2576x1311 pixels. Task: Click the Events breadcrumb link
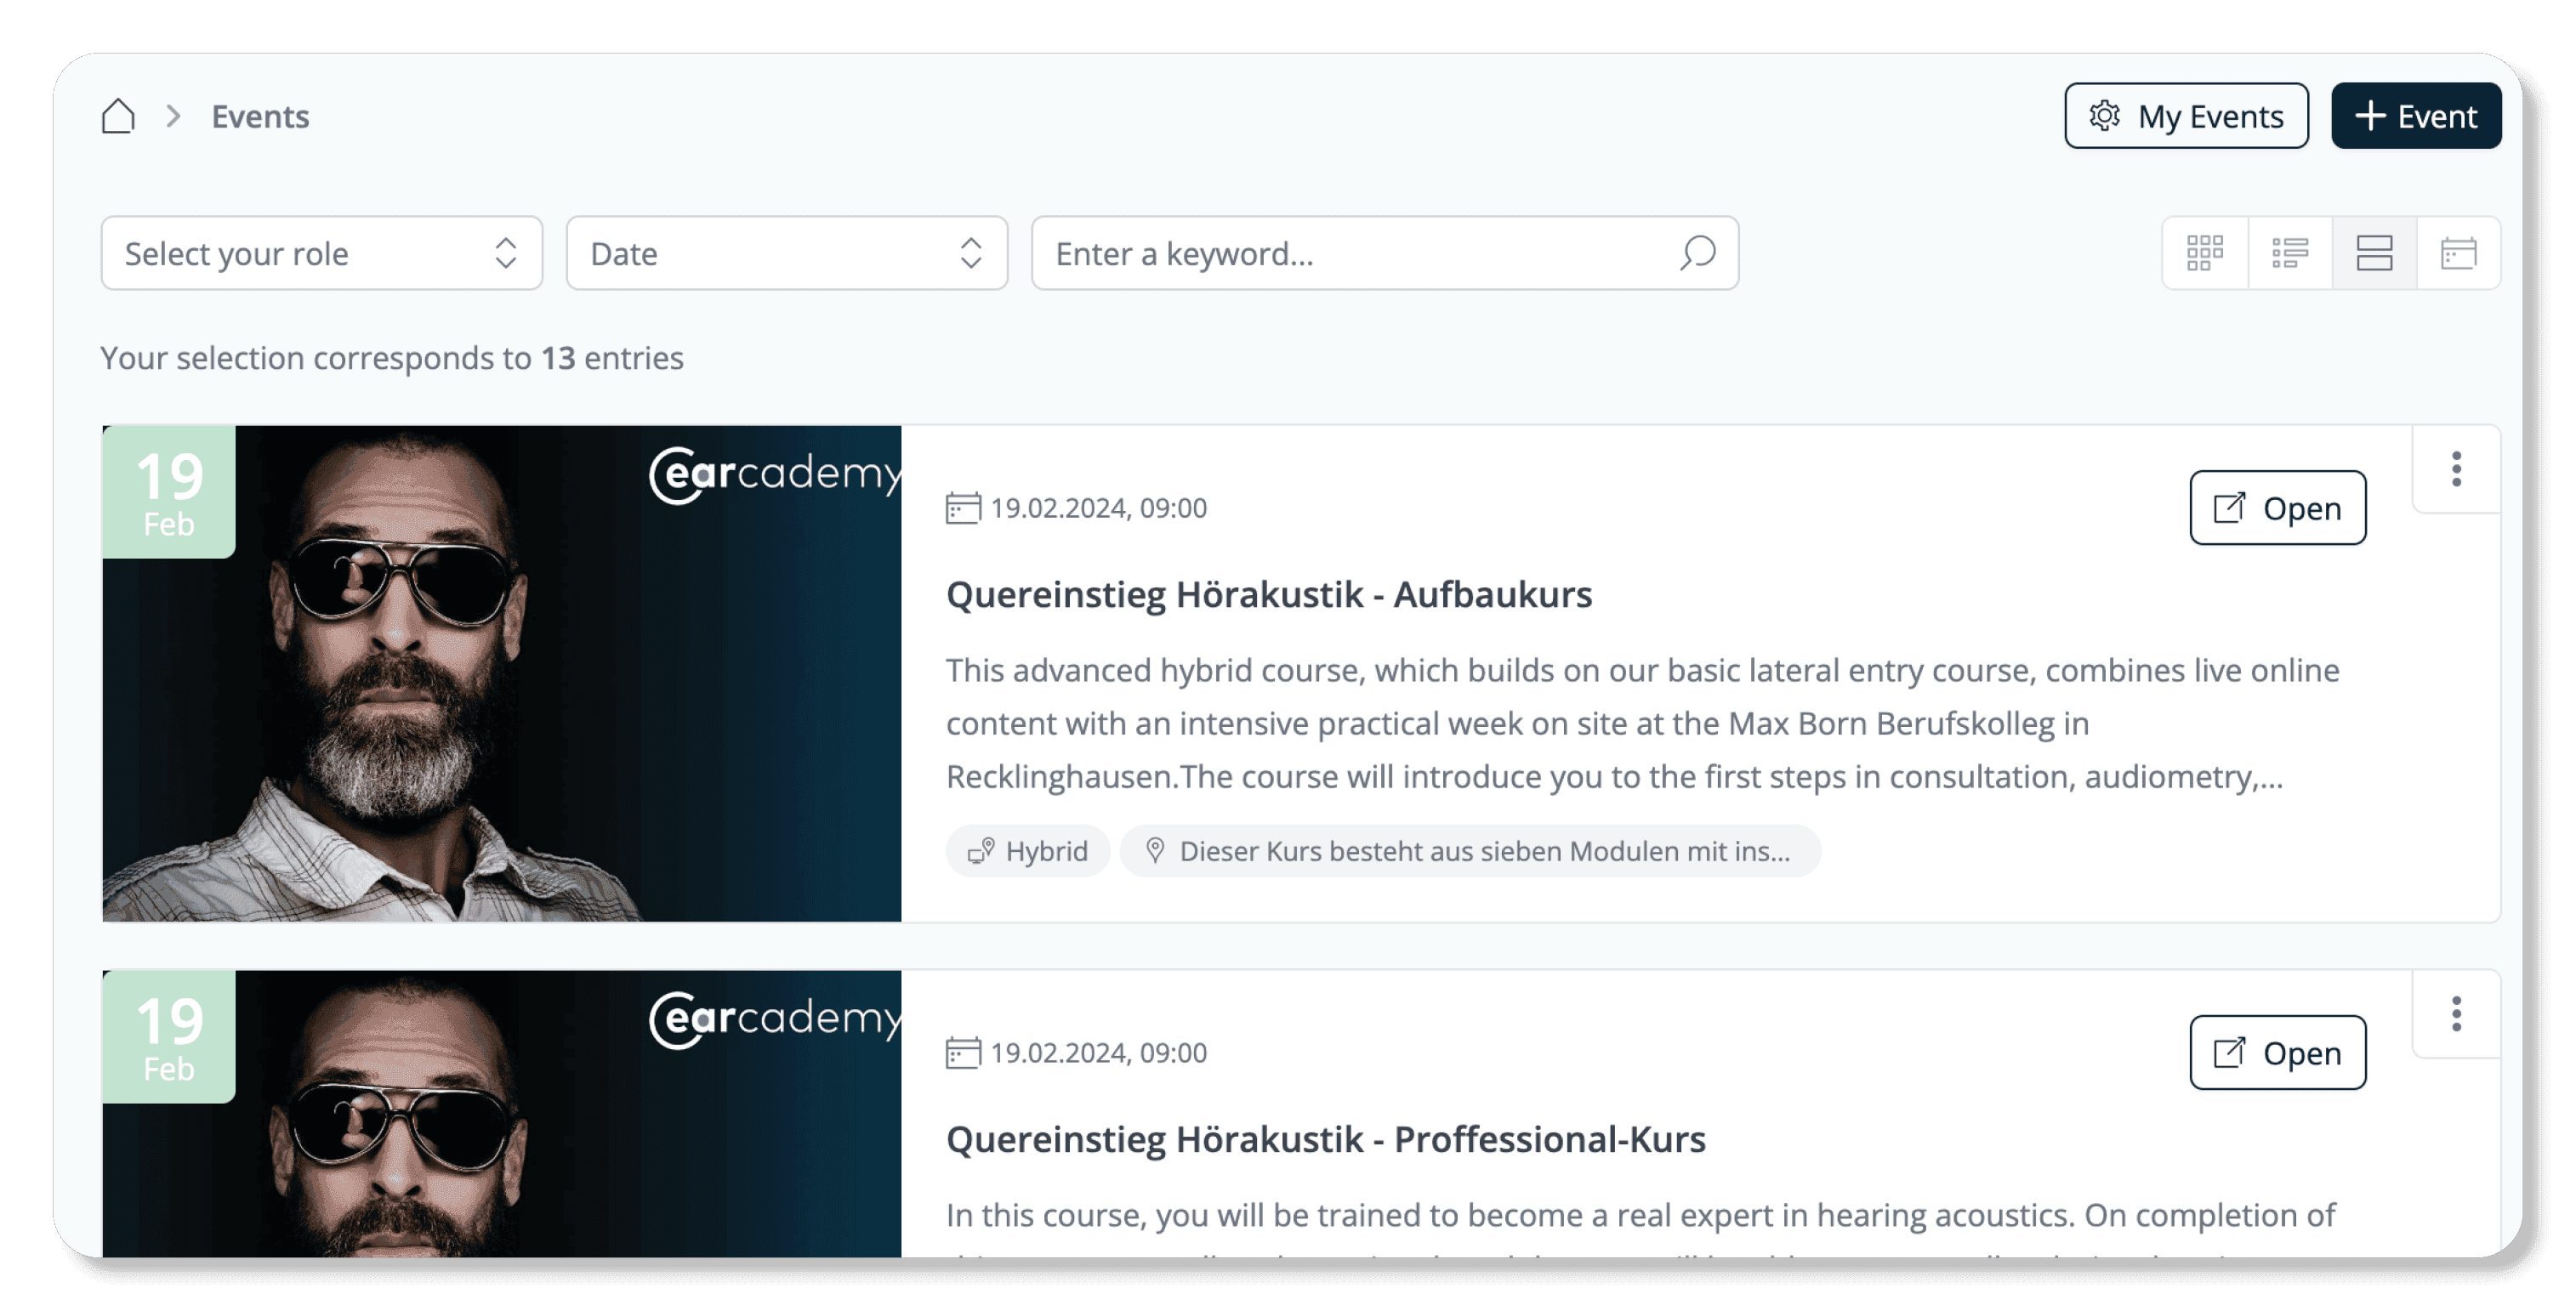click(260, 116)
